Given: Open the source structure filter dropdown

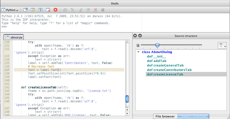Looking at the screenshot, I should (222, 45).
